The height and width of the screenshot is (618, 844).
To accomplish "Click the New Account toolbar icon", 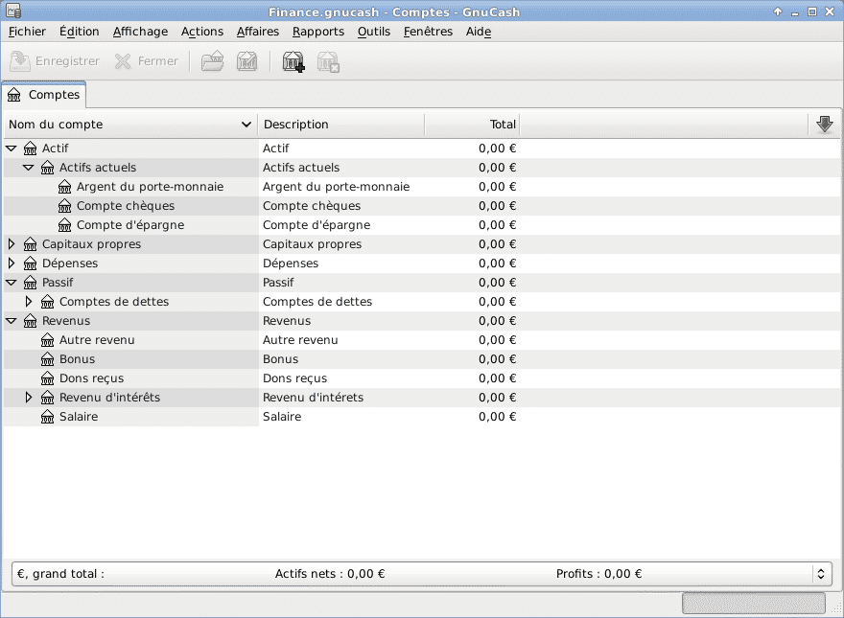I will (293, 62).
